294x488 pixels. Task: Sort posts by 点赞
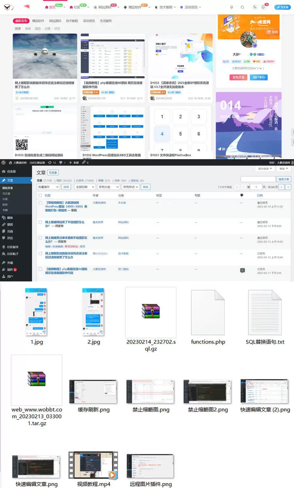coord(47,29)
